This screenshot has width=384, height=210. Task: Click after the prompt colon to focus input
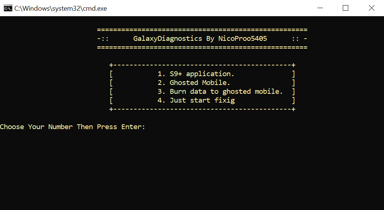(x=152, y=127)
